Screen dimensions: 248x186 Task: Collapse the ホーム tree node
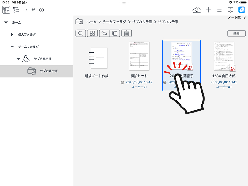(6, 23)
